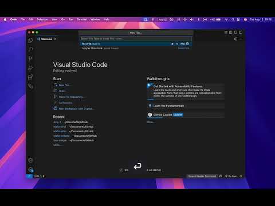Toggle show welcome page on startup checkbox
Screen dimensions: 275x206
121,170
